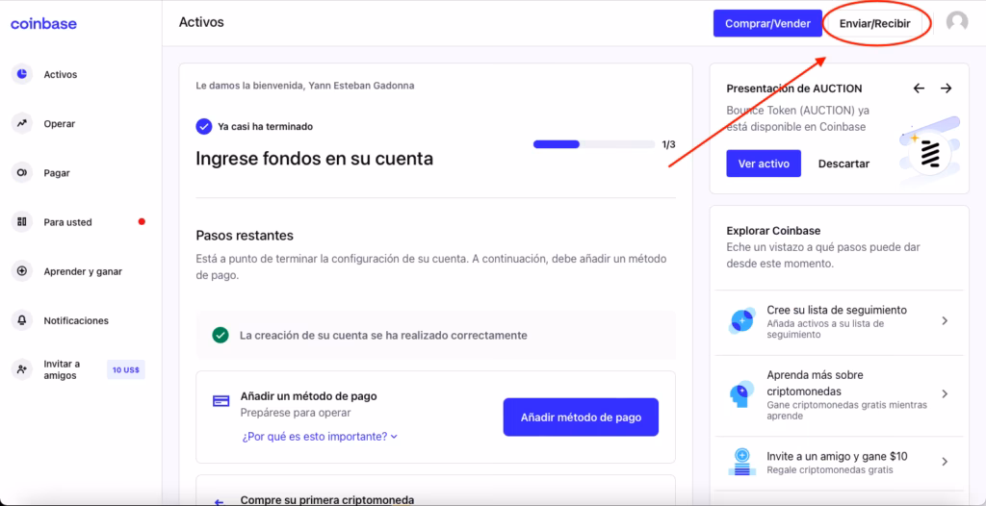Click the green success checkmark icon
986x506 pixels.
click(x=221, y=335)
